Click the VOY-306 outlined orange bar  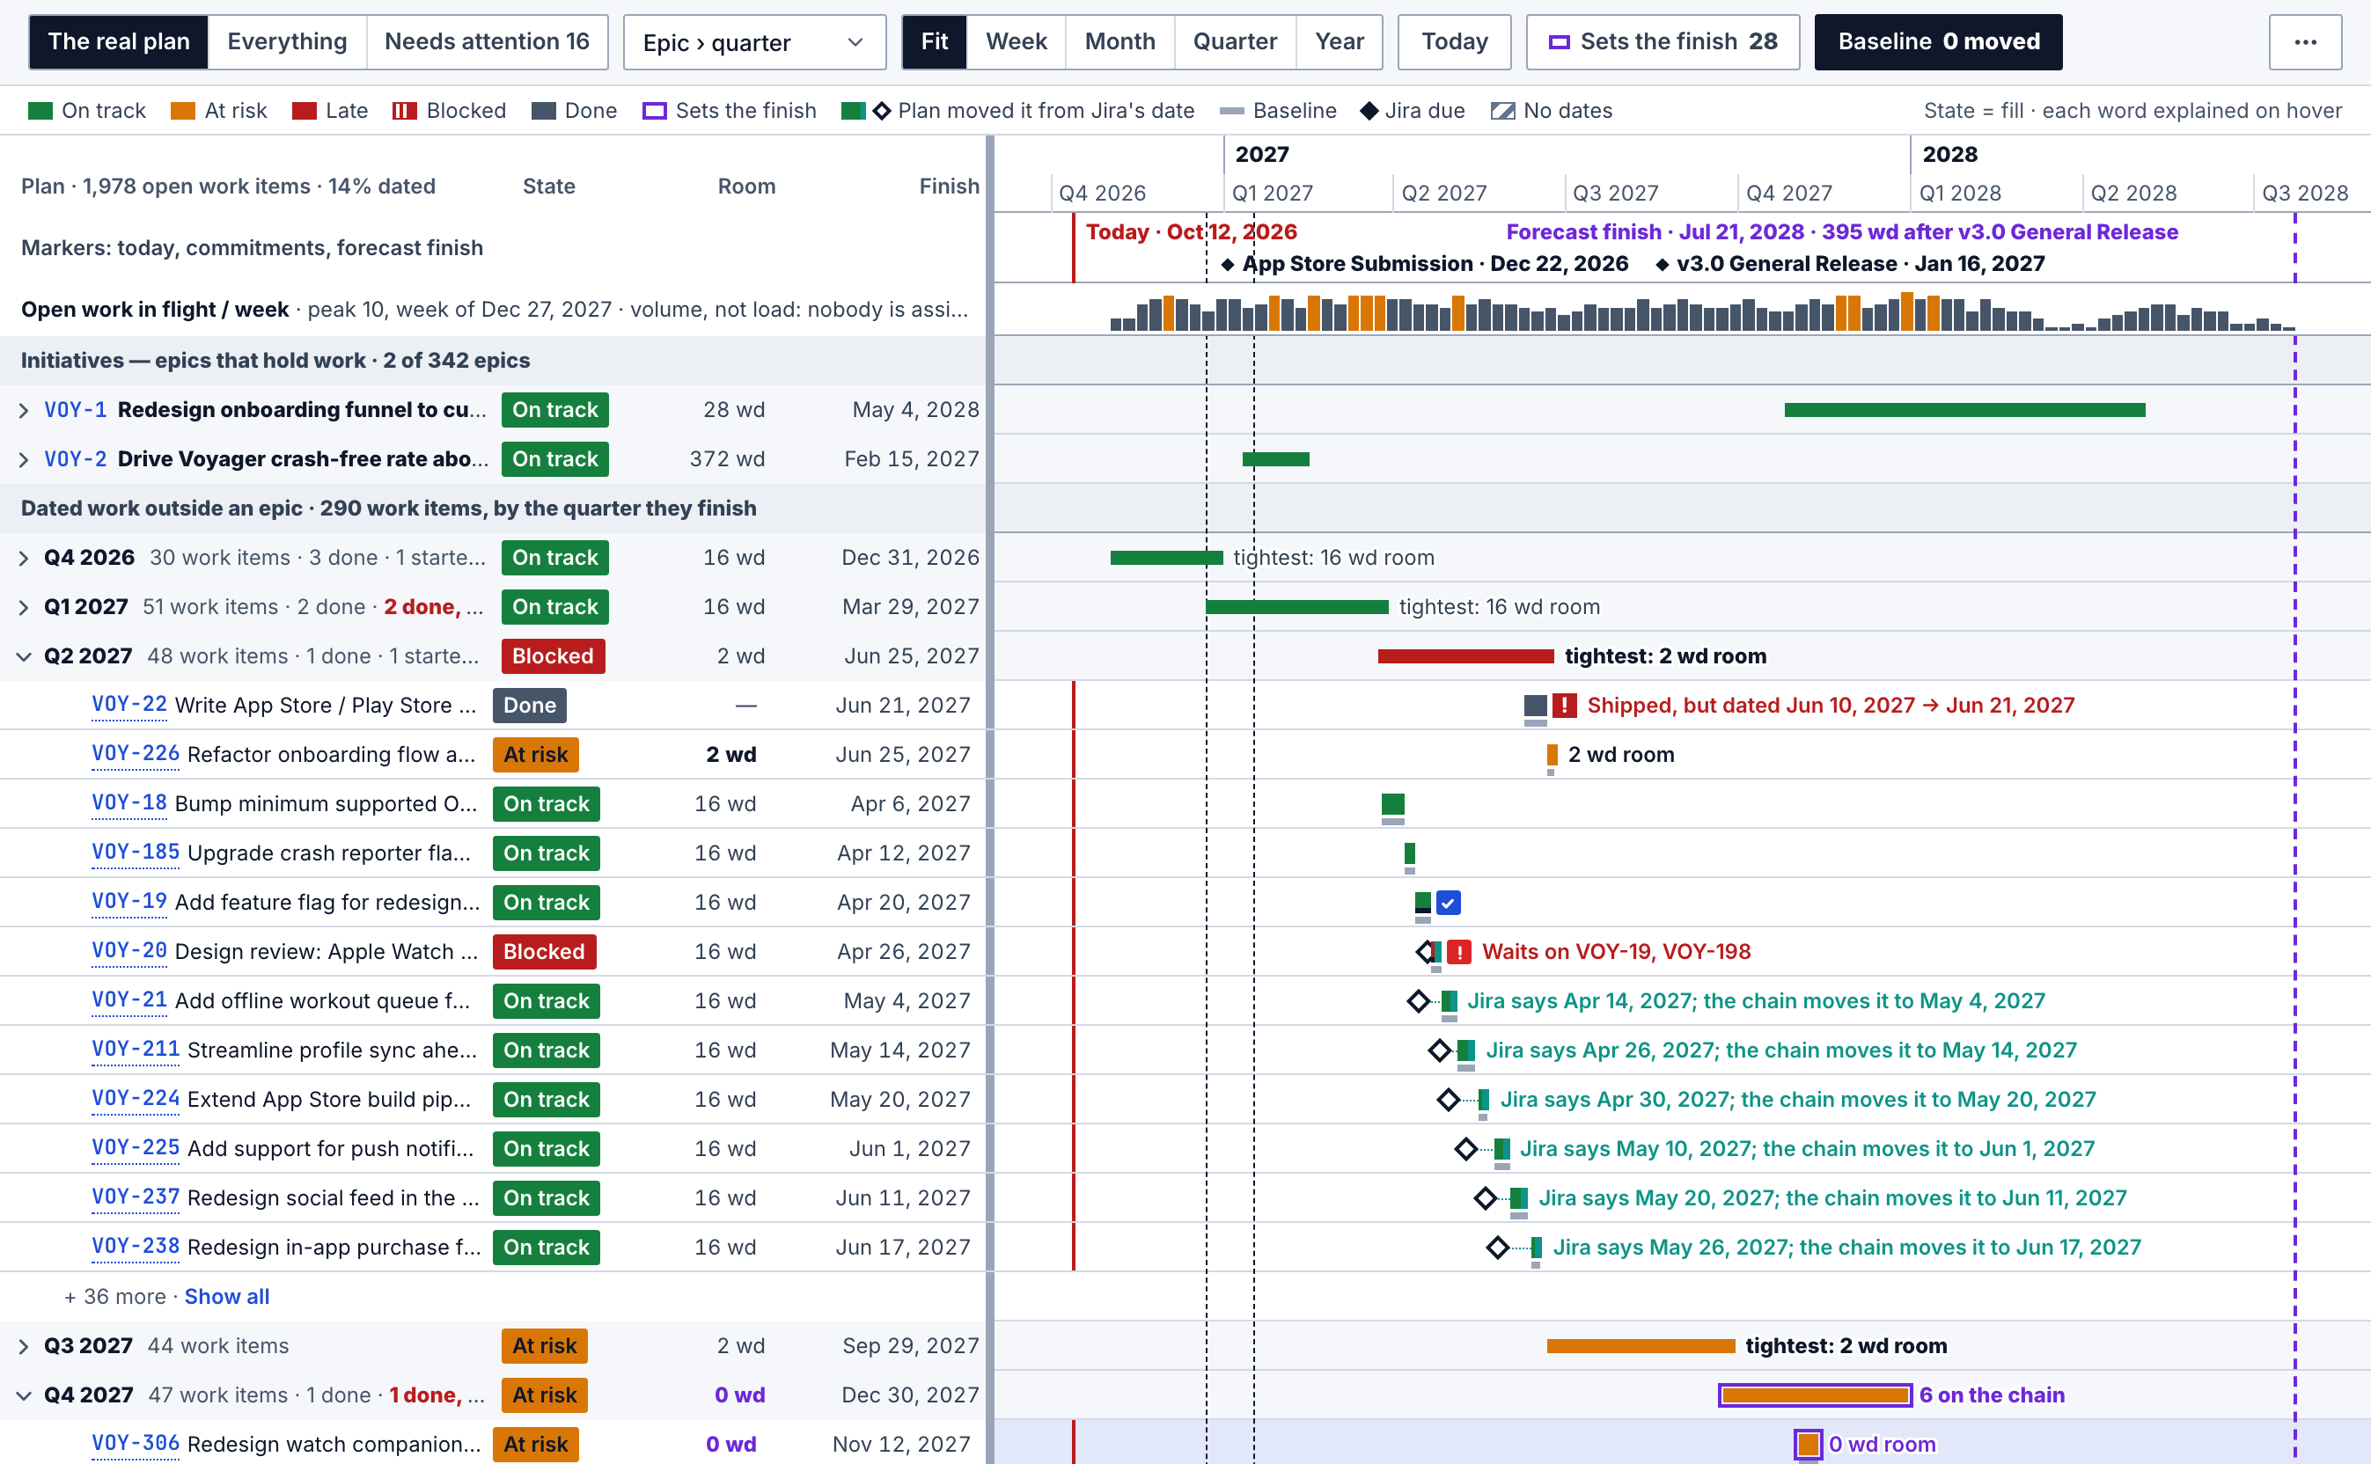pos(1808,1445)
